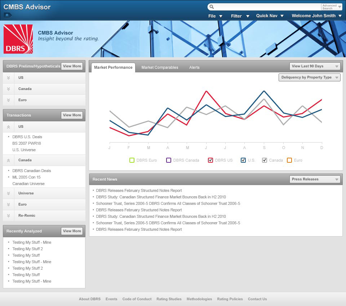This screenshot has height=306, width=346.
Task: Open the Rating Studies footer link
Action: [x=169, y=299]
